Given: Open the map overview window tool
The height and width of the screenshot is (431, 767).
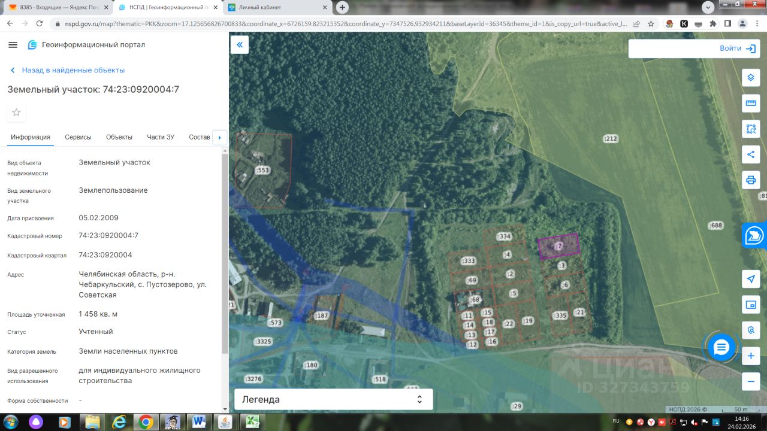Looking at the screenshot, I should click(x=751, y=305).
